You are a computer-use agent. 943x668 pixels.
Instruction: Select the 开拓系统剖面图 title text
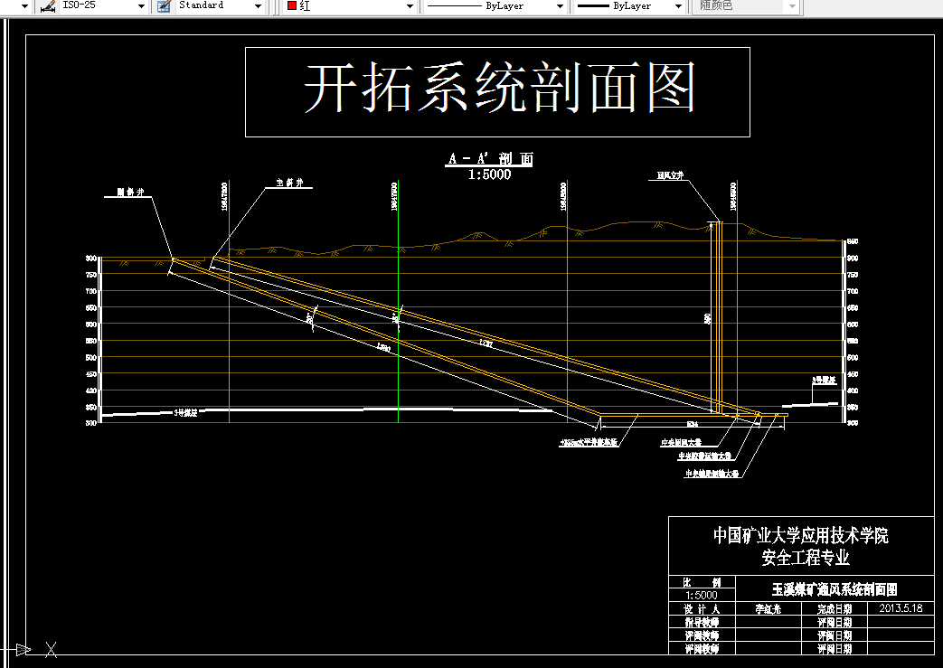[x=499, y=89]
